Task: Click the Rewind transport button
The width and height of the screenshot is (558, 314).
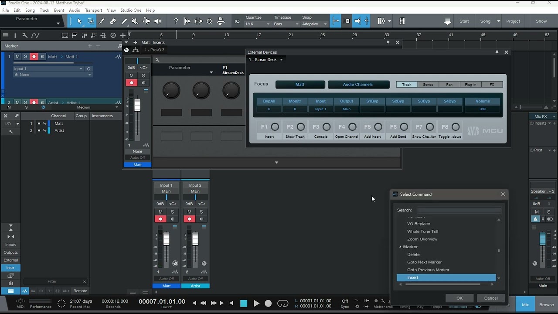Action: tap(203, 303)
